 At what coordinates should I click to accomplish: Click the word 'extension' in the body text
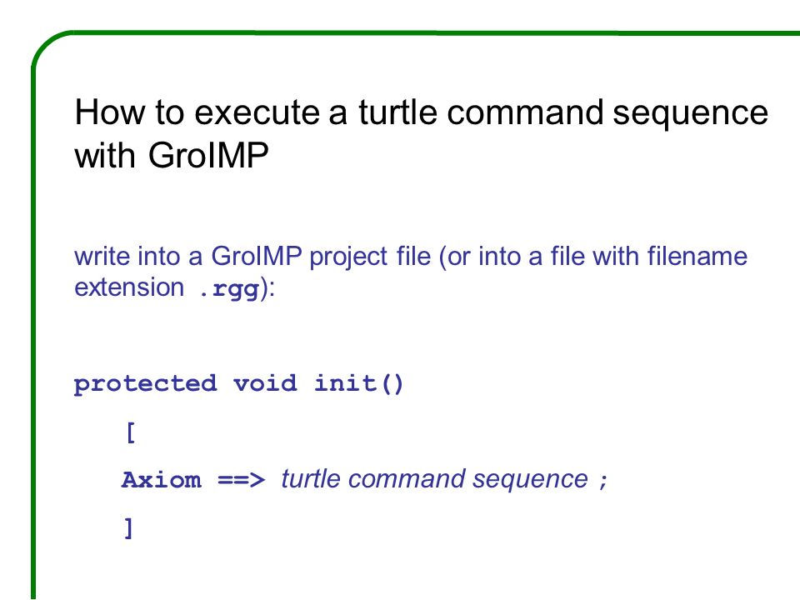point(129,287)
